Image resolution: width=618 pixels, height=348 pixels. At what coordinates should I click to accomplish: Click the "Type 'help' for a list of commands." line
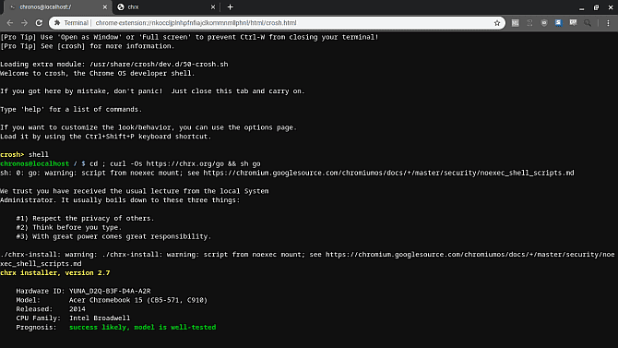[71, 109]
